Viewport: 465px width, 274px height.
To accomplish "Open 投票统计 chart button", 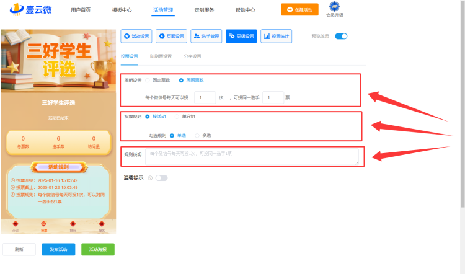I will tap(276, 36).
